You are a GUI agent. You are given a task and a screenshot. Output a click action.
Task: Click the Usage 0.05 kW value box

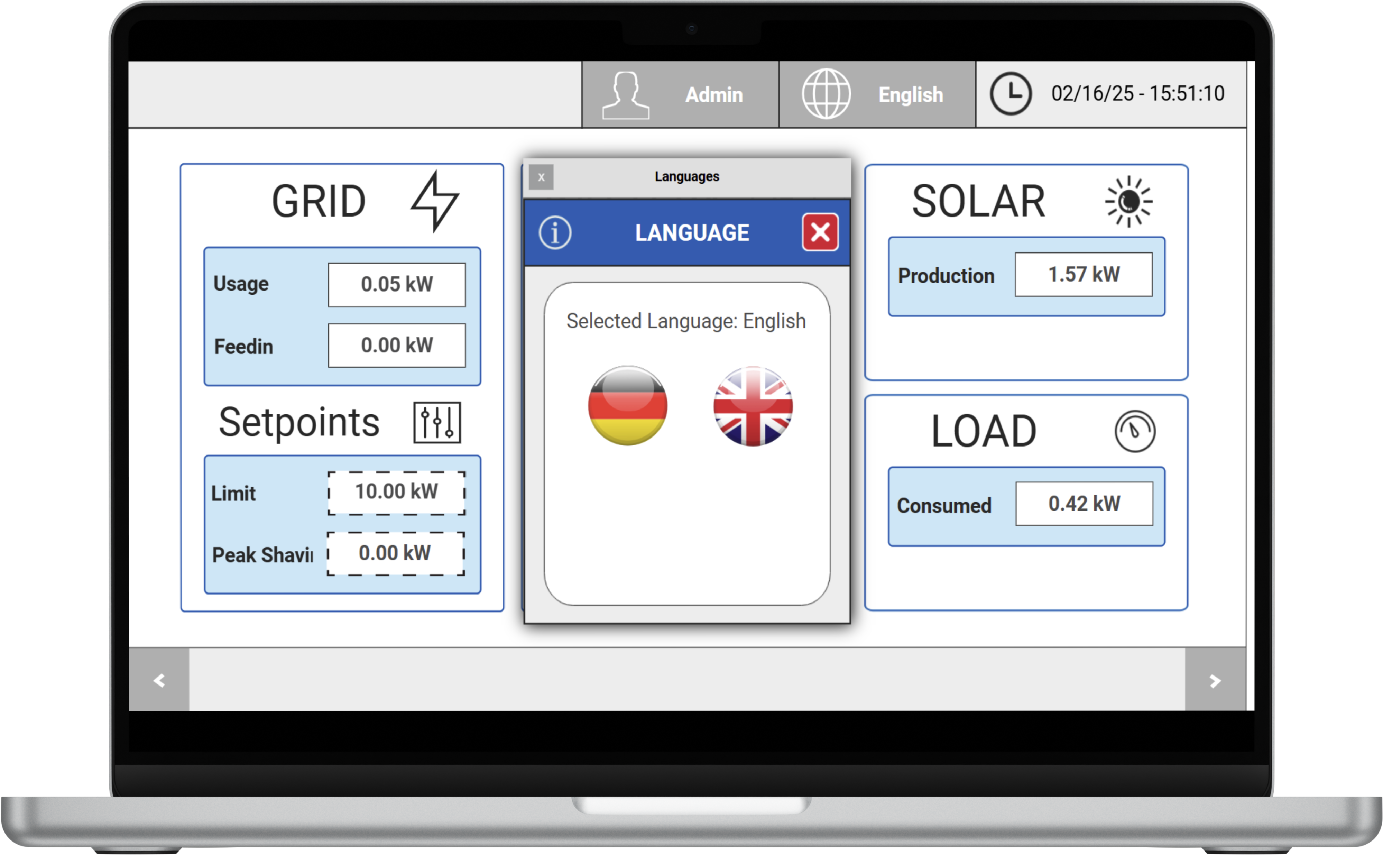tap(397, 284)
